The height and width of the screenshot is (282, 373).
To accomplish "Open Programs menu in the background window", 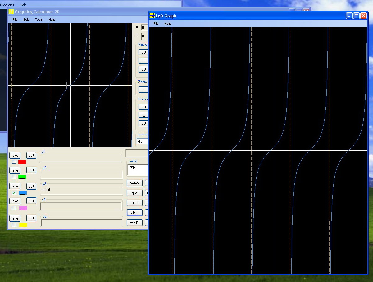I will click(7, 5).
